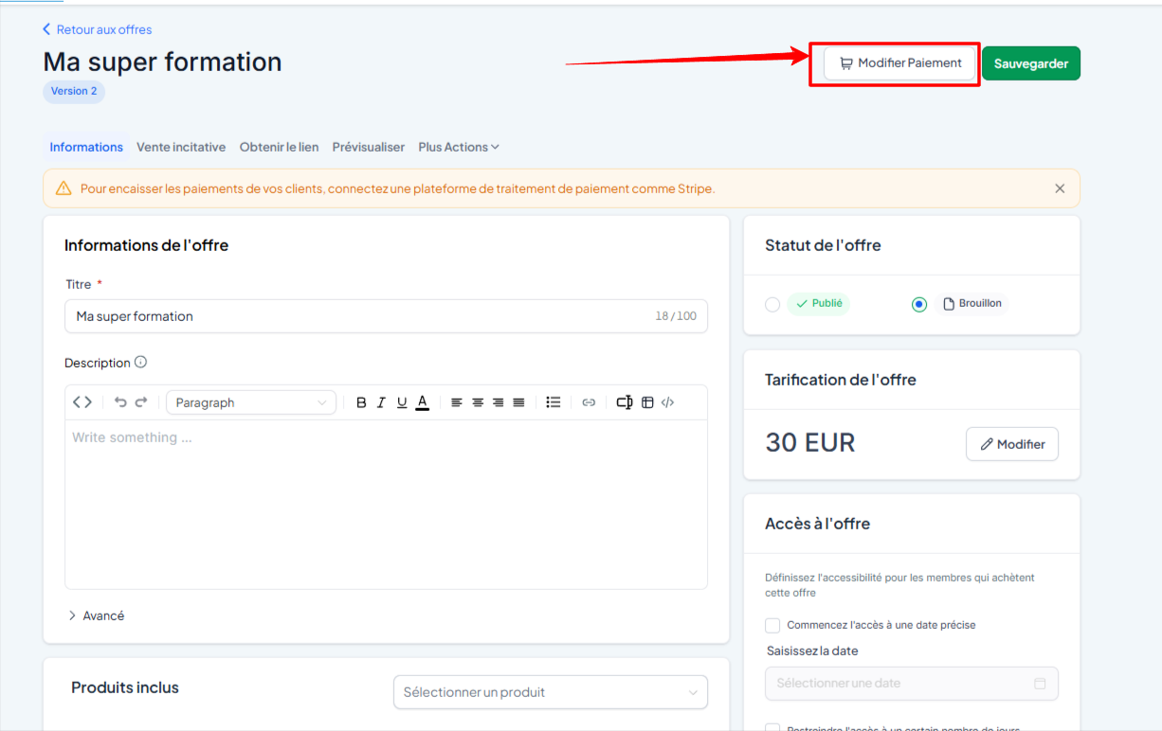The image size is (1162, 731).
Task: Click the 30 EUR price text
Action: point(810,442)
